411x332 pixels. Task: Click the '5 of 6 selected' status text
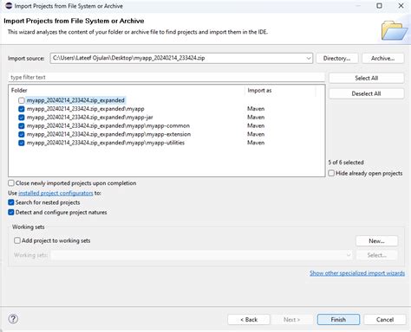point(346,163)
